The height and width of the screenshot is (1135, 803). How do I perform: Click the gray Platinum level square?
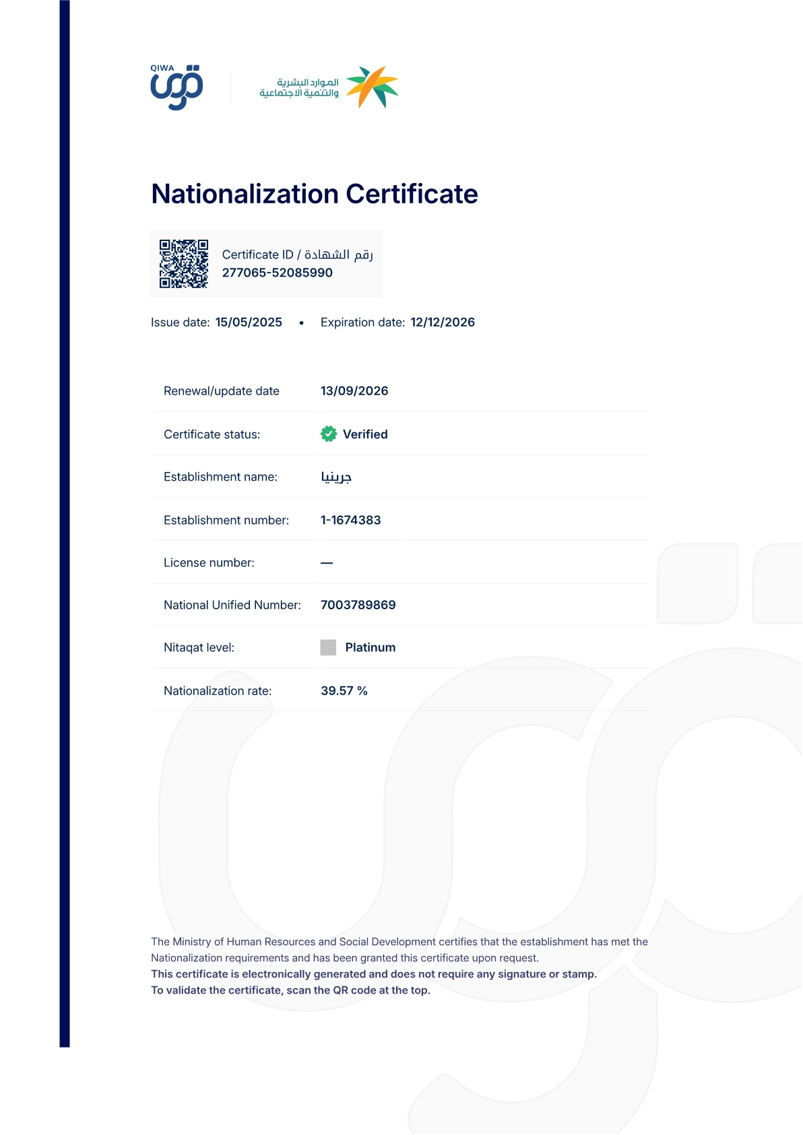328,648
